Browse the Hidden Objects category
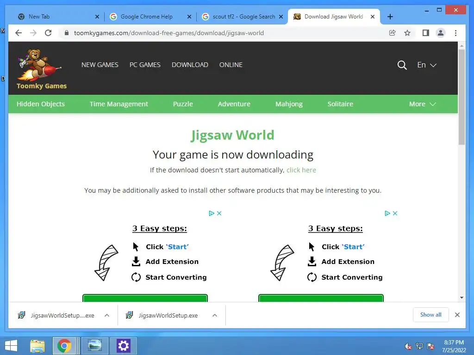This screenshot has height=355, width=474. pos(41,104)
